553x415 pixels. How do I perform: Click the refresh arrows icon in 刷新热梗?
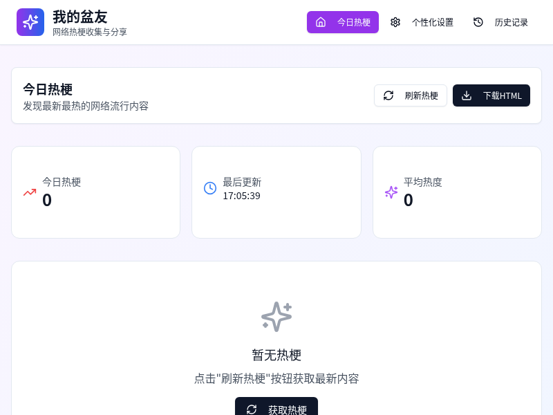click(x=388, y=95)
